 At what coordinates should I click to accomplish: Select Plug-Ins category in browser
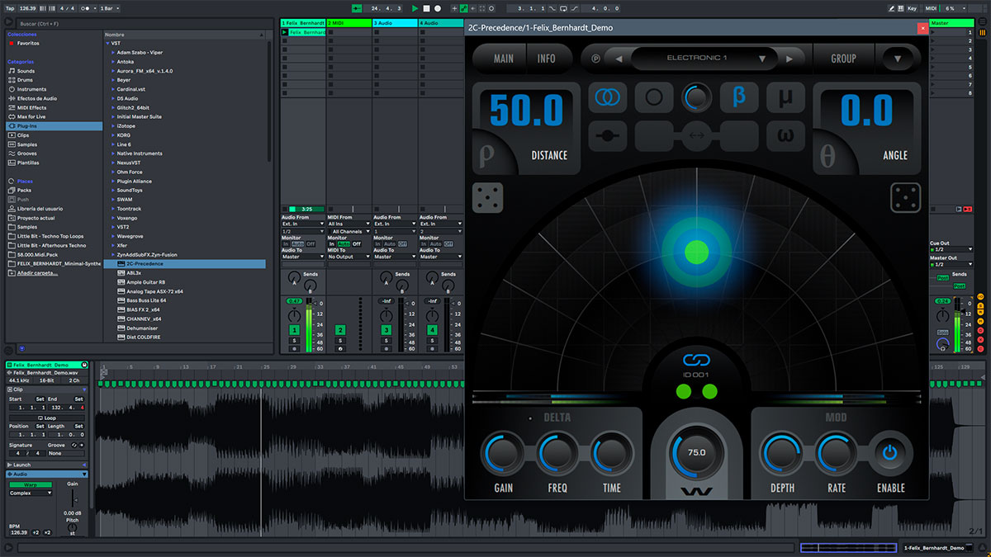[x=55, y=126]
